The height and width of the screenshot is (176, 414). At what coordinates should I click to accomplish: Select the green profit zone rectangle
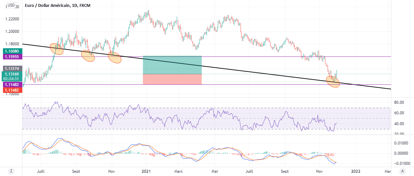coord(172,65)
